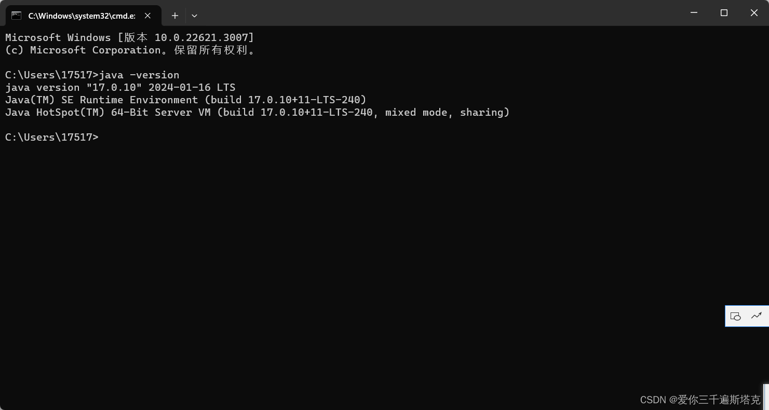Click the Java HotSpot 64-Bit Server VM line
The width and height of the screenshot is (769, 410).
coord(257,112)
